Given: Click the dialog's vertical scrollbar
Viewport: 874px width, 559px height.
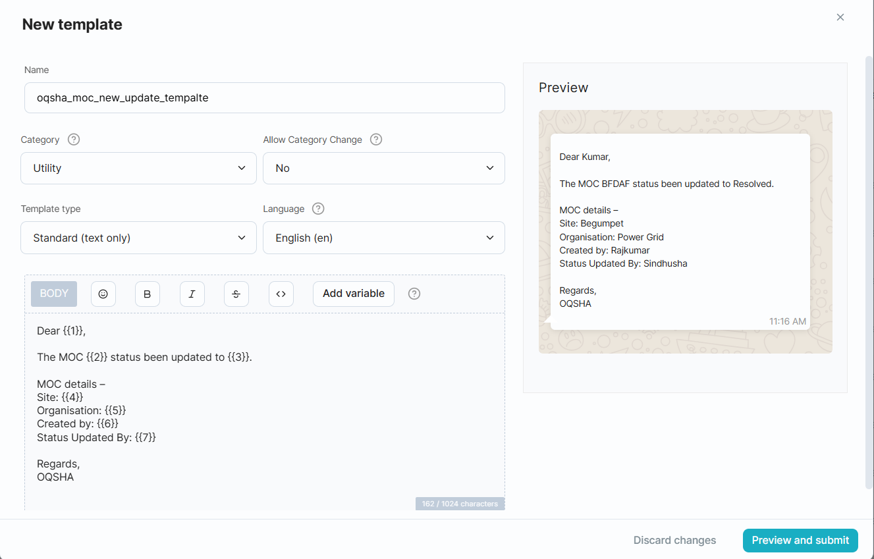Looking at the screenshot, I should pyautogui.click(x=869, y=263).
